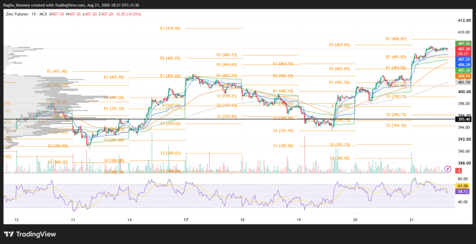Click date label 18 on time axis
Image resolution: width=476 pixels, height=244 pixels.
(x=242, y=220)
